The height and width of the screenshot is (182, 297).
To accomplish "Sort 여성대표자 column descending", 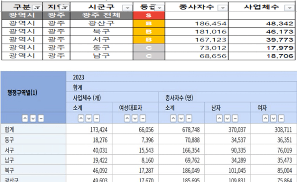I will click(x=135, y=119).
